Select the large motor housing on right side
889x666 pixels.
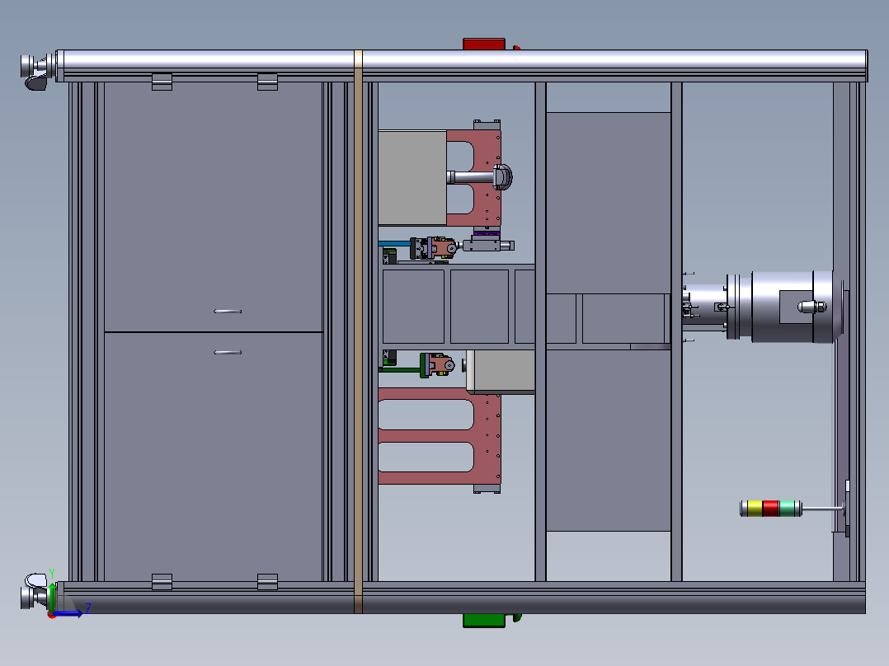pyautogui.click(x=793, y=307)
